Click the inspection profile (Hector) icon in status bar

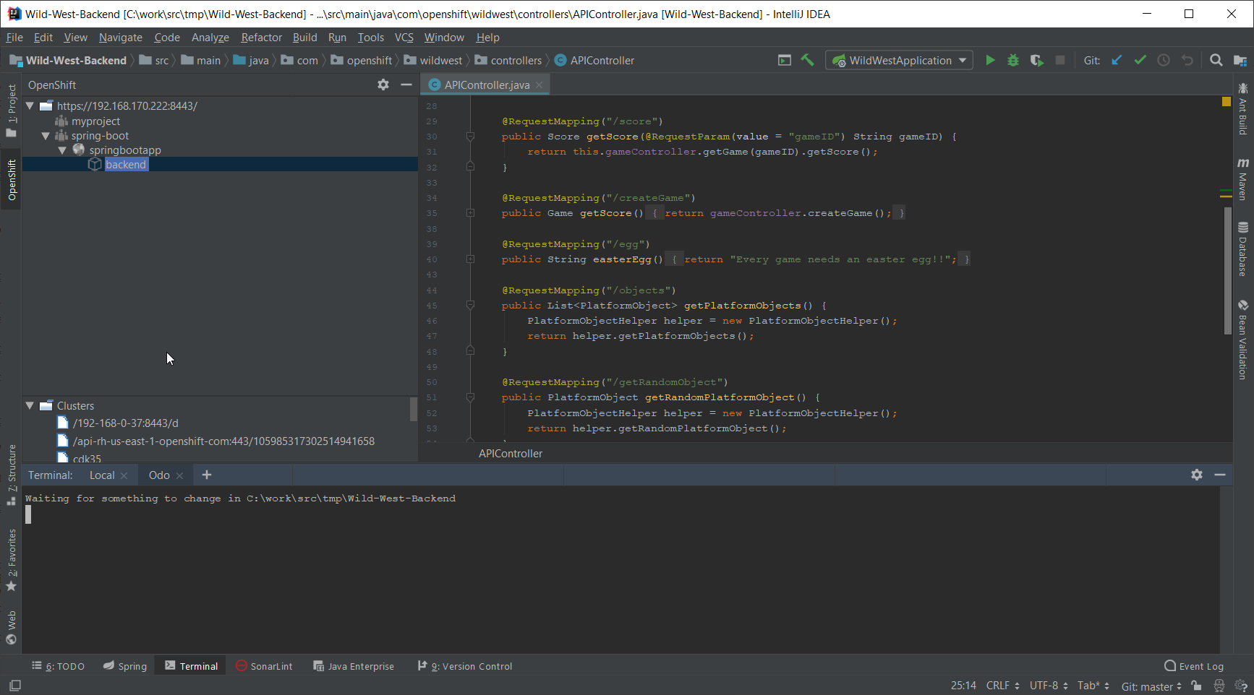(1219, 686)
